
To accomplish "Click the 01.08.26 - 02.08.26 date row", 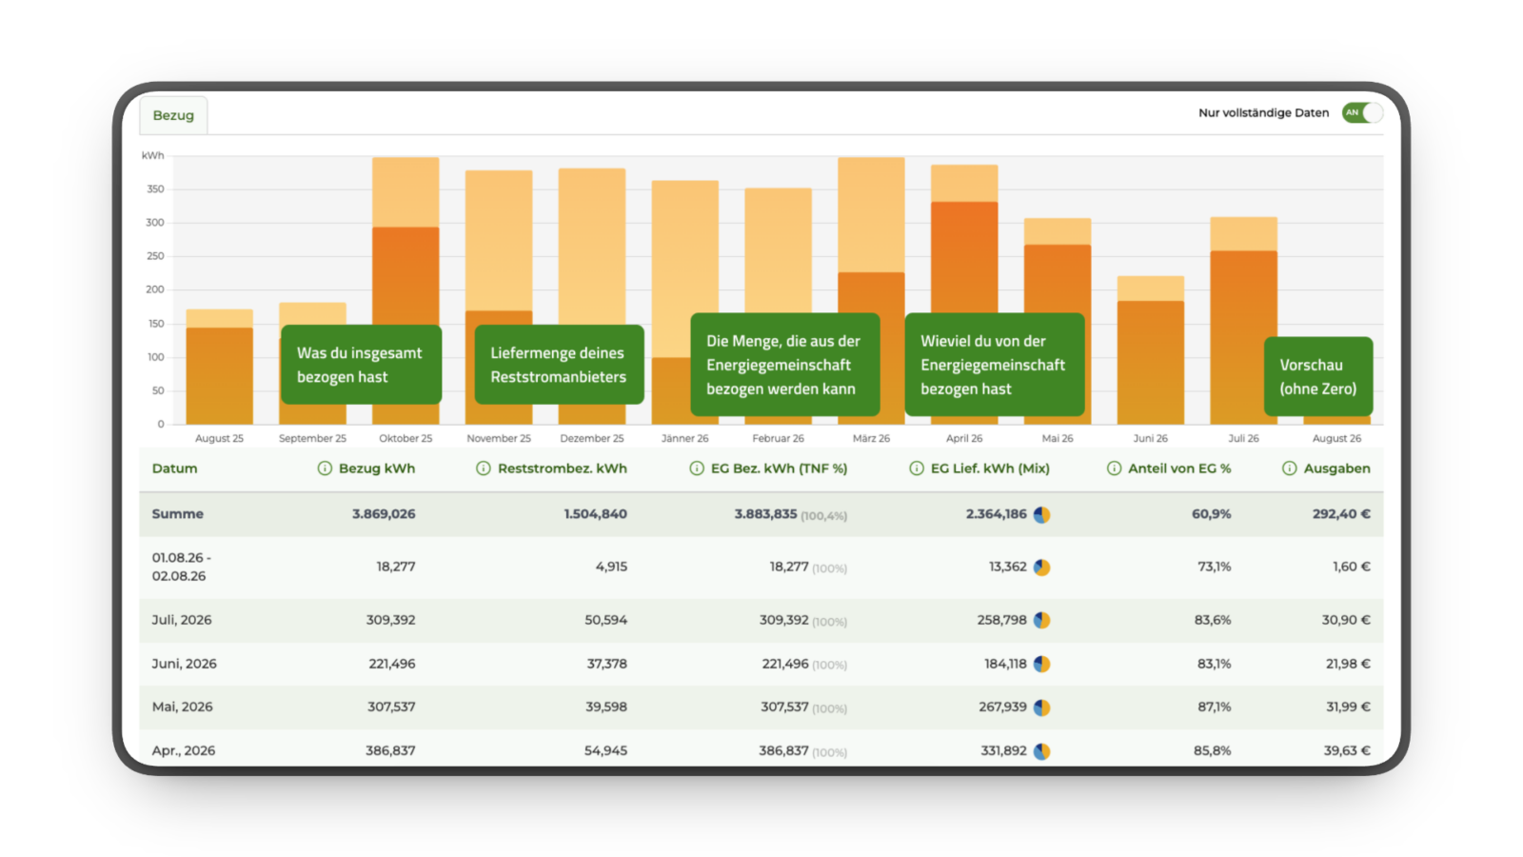I will (x=761, y=568).
